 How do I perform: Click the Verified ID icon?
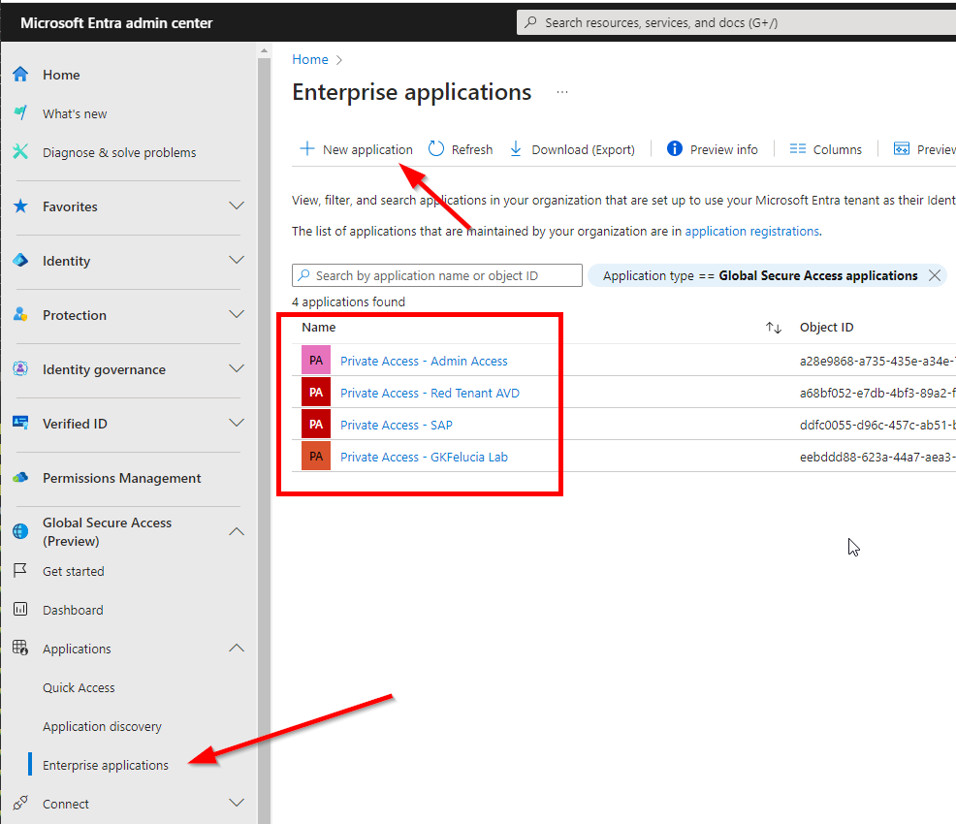click(x=20, y=424)
